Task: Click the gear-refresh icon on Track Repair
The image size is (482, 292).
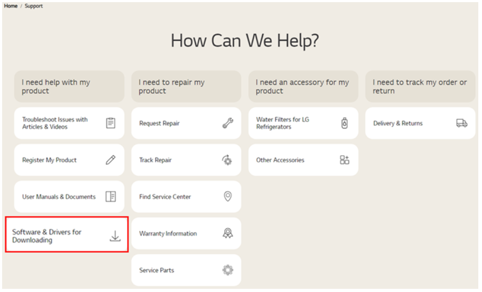Action: tap(228, 160)
